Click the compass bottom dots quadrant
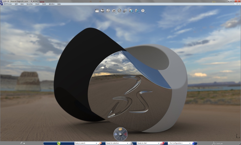The width and height of the screenshot is (241, 145). pyautogui.click(x=120, y=139)
